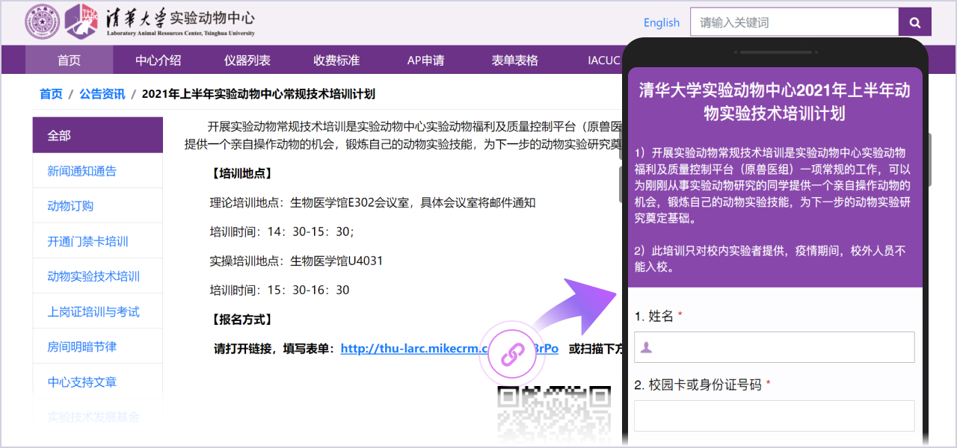The width and height of the screenshot is (957, 448).
Task: Select 全部 in the sidebar list
Action: [97, 134]
